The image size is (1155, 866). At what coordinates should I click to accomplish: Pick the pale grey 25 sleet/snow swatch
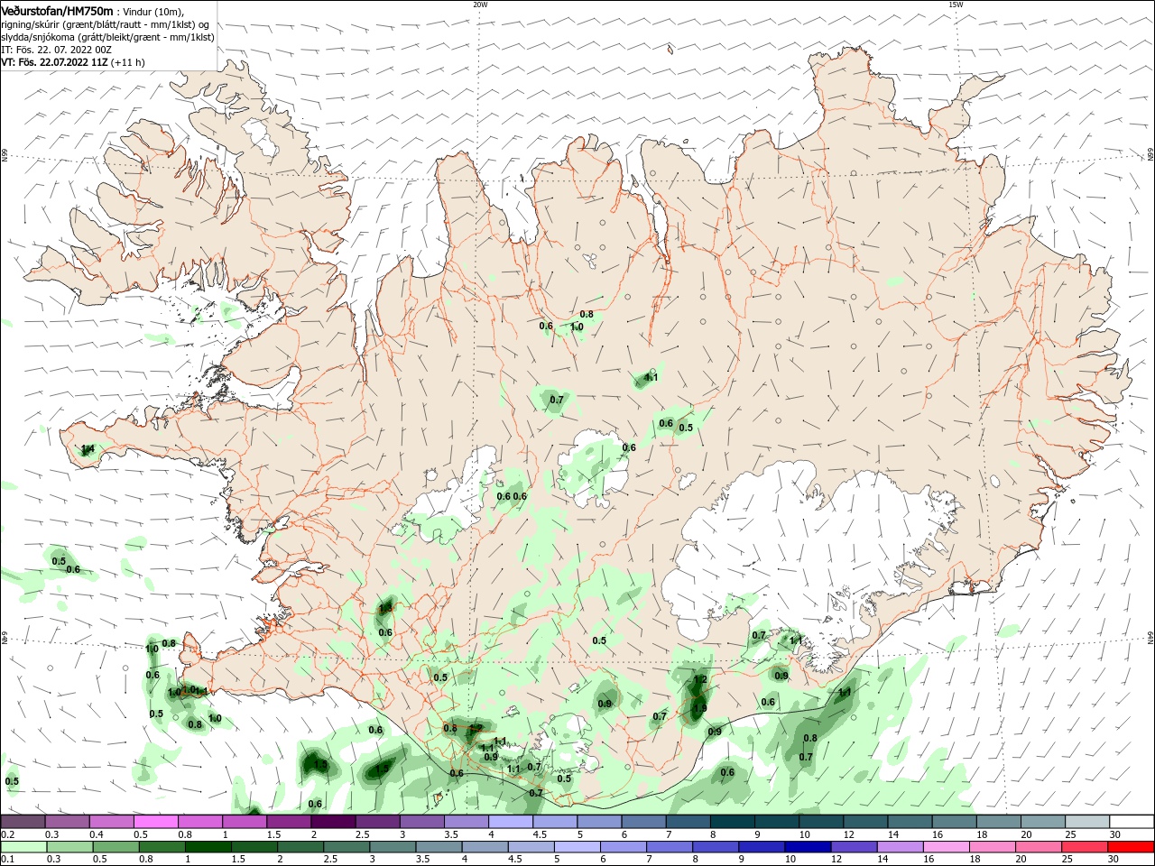1087,822
